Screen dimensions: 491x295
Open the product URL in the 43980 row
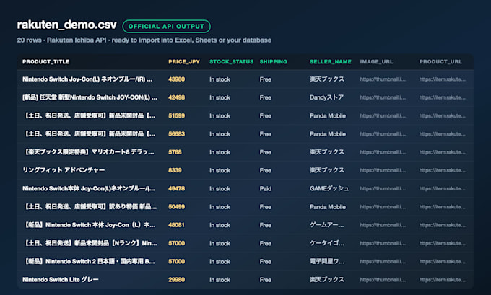(x=442, y=79)
